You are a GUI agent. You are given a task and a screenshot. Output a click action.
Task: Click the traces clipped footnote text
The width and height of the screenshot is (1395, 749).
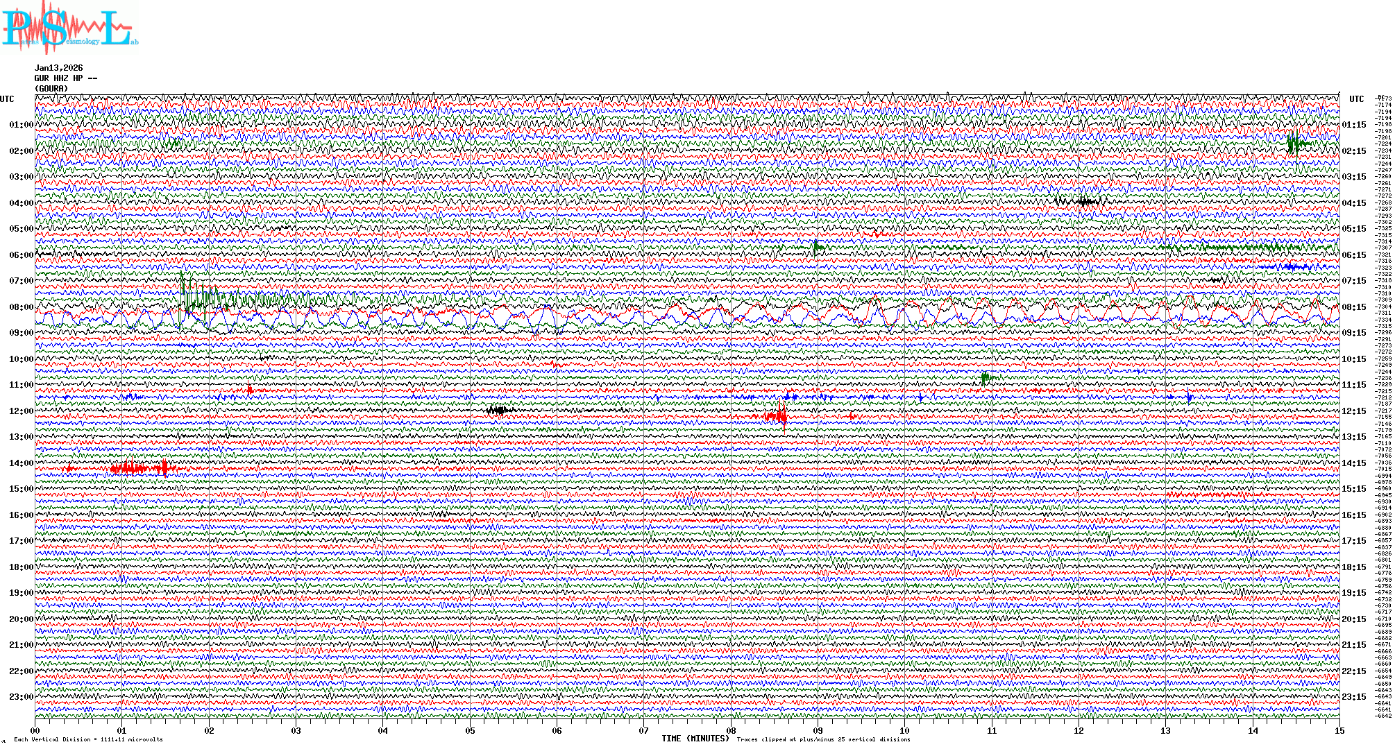pyautogui.click(x=823, y=739)
